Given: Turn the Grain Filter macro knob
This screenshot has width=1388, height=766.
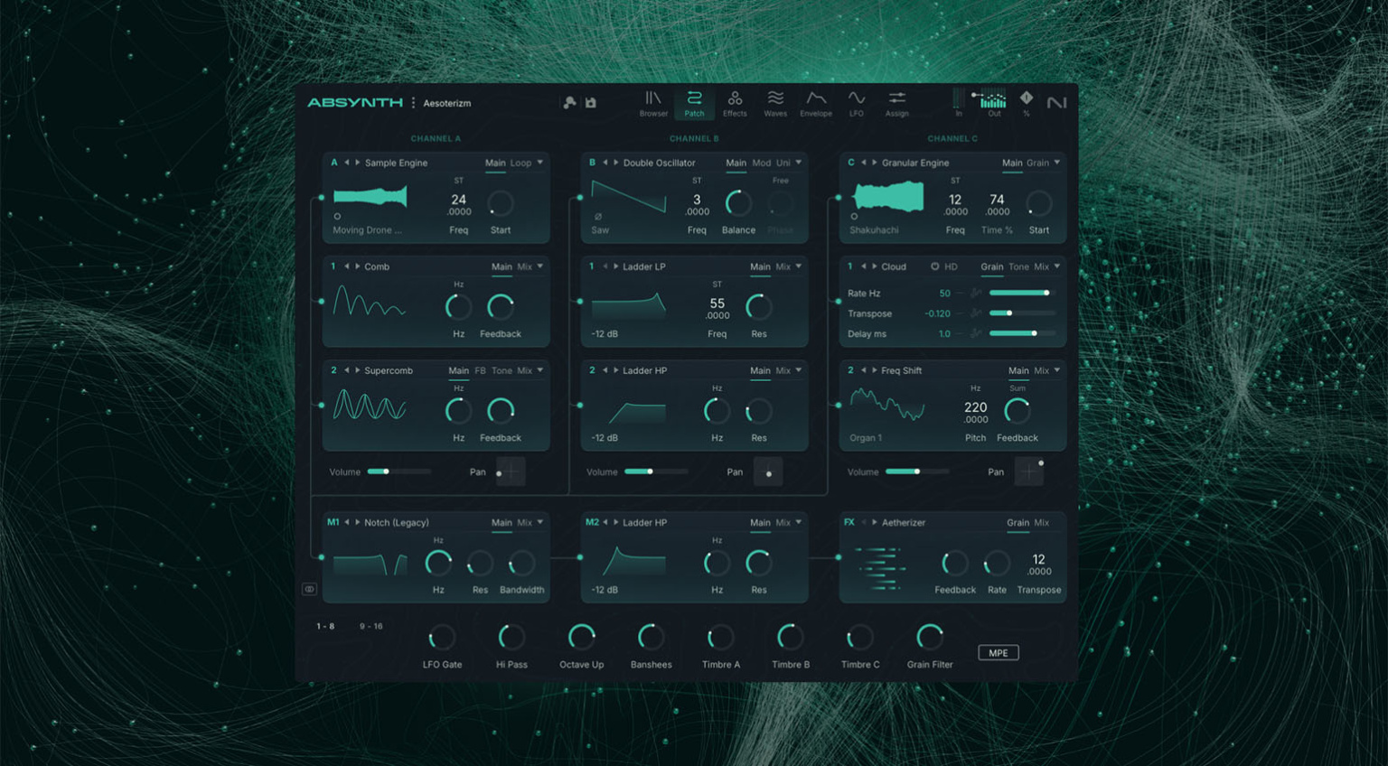Looking at the screenshot, I should click(x=929, y=636).
